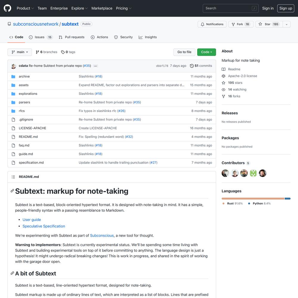This screenshot has width=298, height=298.
Task: Star the subtext repository
Action: pyautogui.click(x=269, y=24)
